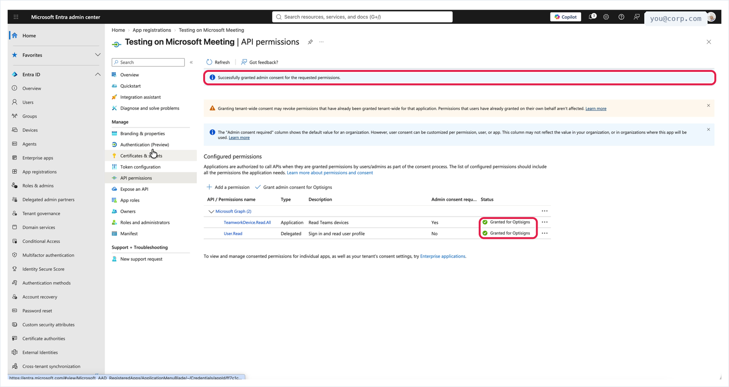Viewport: 729px width, 387px height.
Task: Click the Devices icon in Entra ID menu
Action: tap(15, 129)
